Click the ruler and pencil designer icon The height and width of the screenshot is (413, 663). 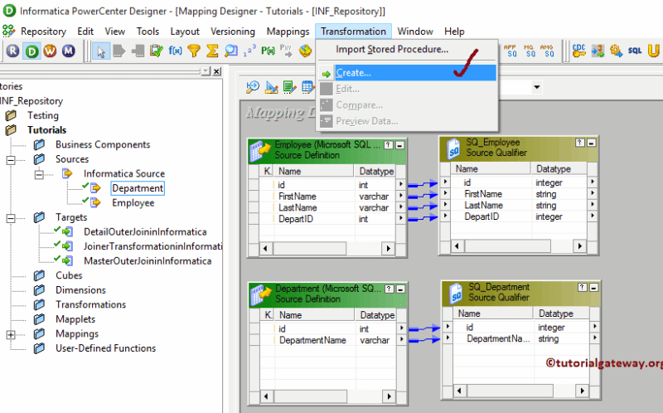point(271,88)
